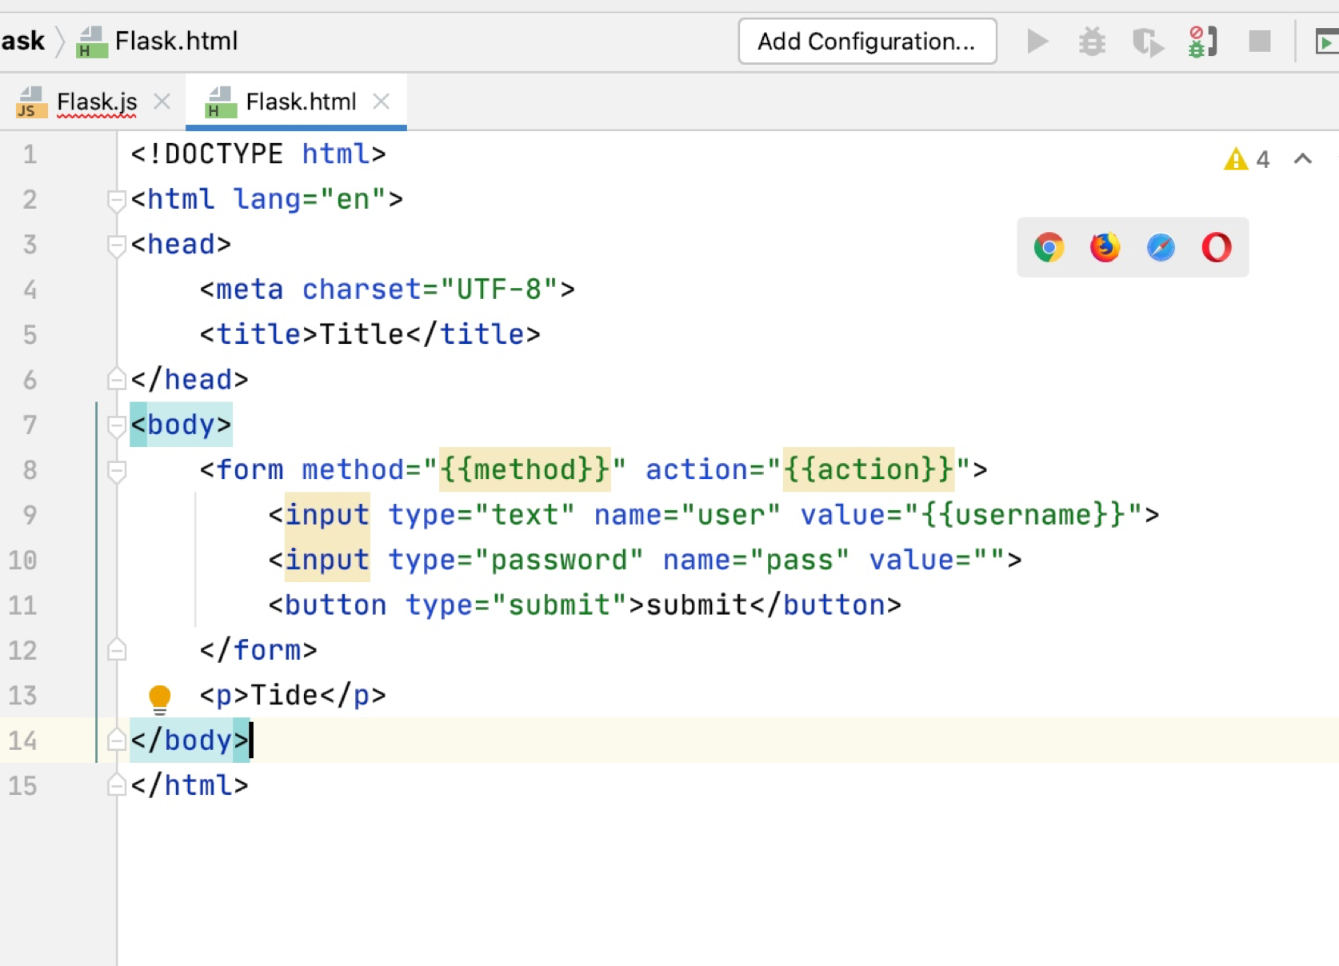
Task: Open preview in Opera browser
Action: [x=1216, y=248]
